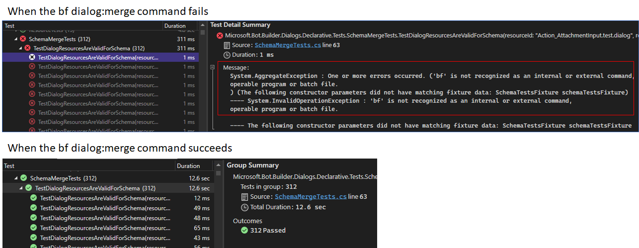Collapse failed TestDialogResourcesAreValidForSchema (312) group
Screen dimensions: 639x248
20,49
